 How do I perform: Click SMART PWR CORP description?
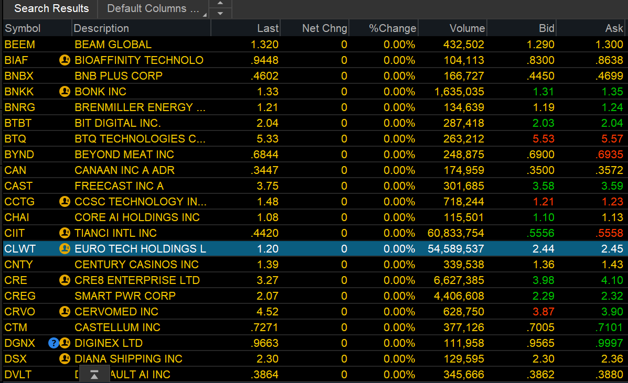(125, 296)
